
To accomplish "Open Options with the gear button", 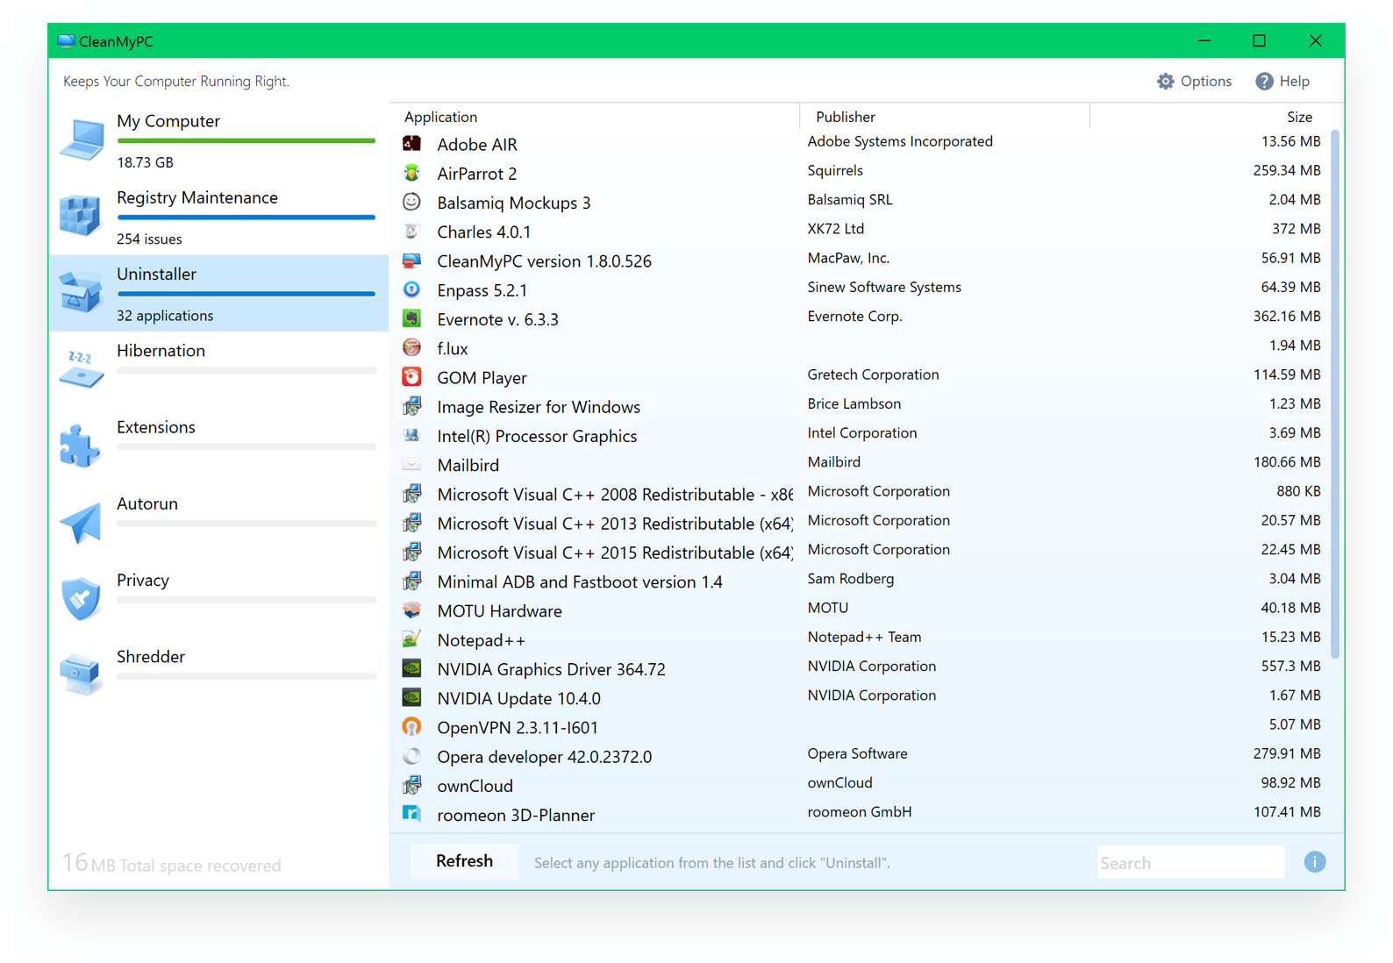I will tap(1194, 81).
